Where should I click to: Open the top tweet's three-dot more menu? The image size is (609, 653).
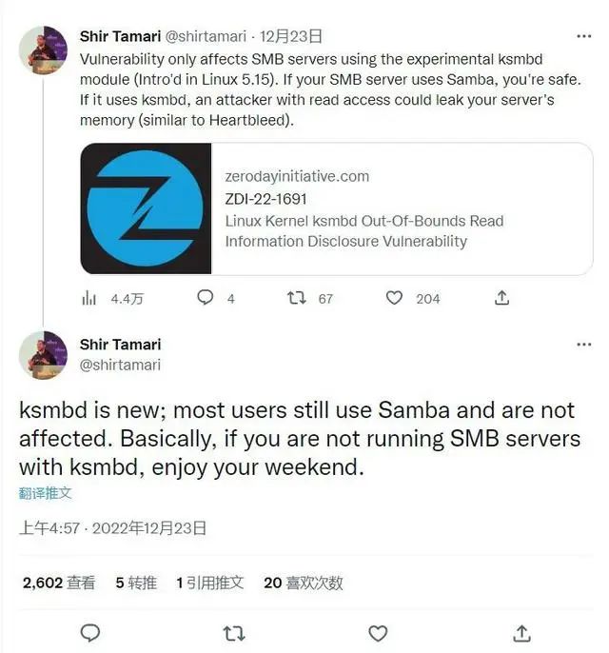click(583, 37)
